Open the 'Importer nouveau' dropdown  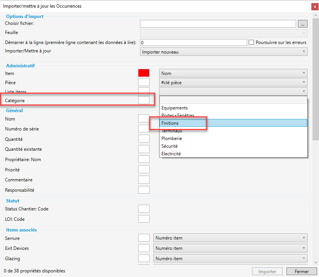point(224,52)
